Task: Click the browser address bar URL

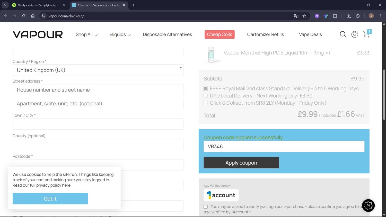Action: point(66,16)
